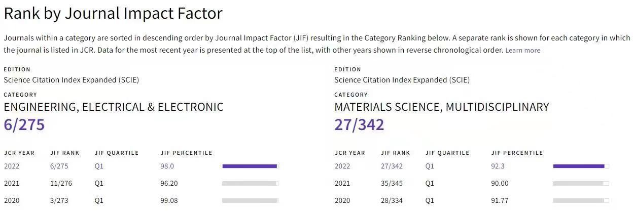
Task: Click Q1 quartile for Engineering 2022
Action: [x=99, y=166]
